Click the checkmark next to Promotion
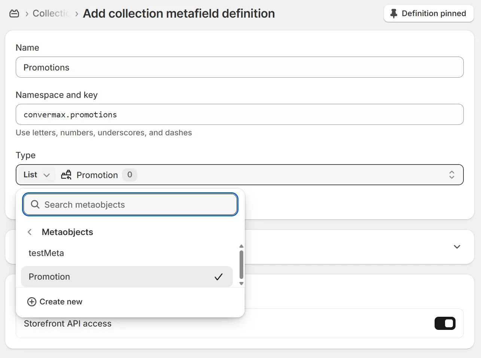 coord(219,277)
